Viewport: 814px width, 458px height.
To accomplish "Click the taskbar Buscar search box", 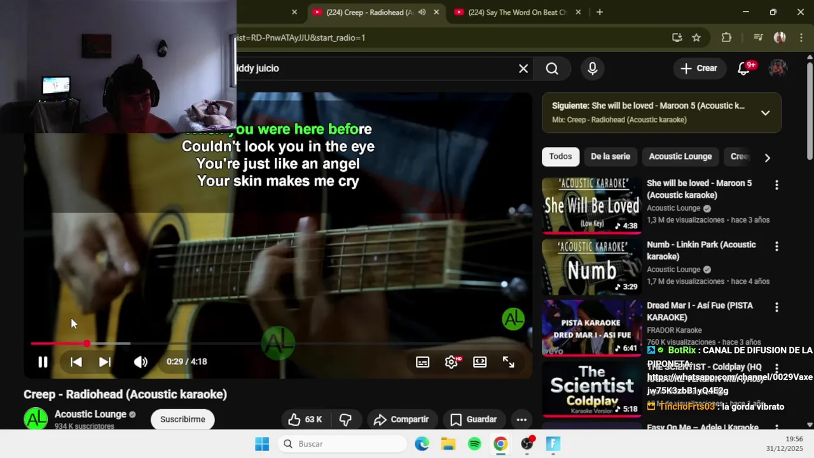I will [x=342, y=444].
